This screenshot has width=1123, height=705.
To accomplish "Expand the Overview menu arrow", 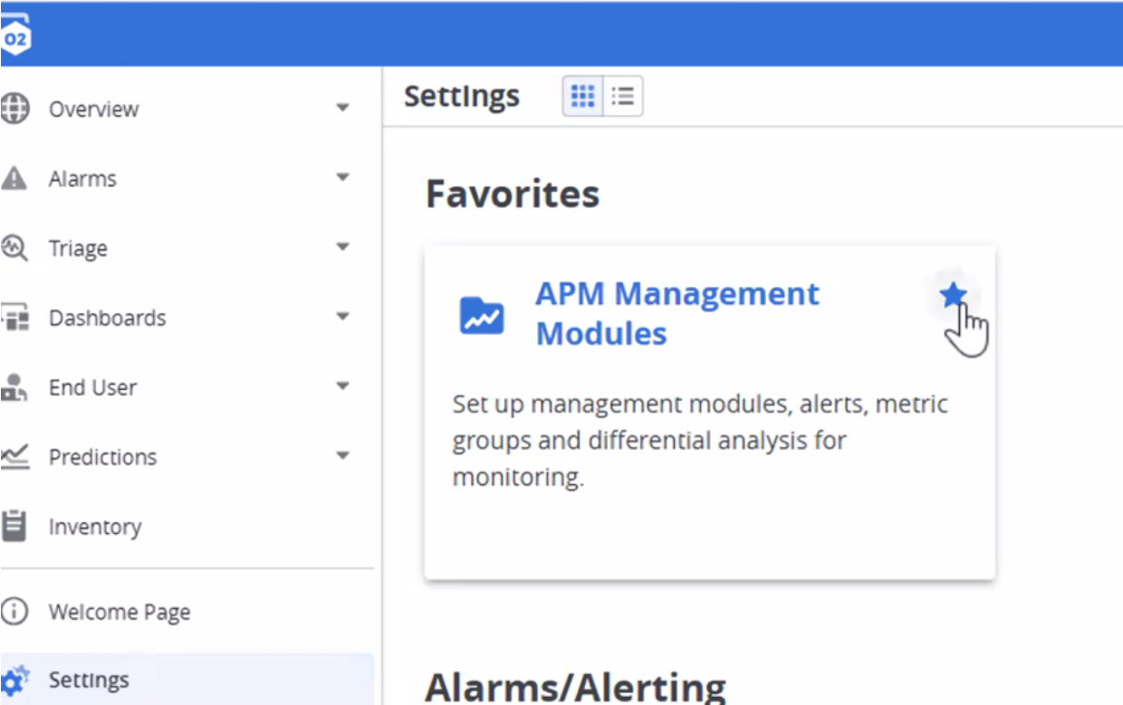I will tap(342, 109).
